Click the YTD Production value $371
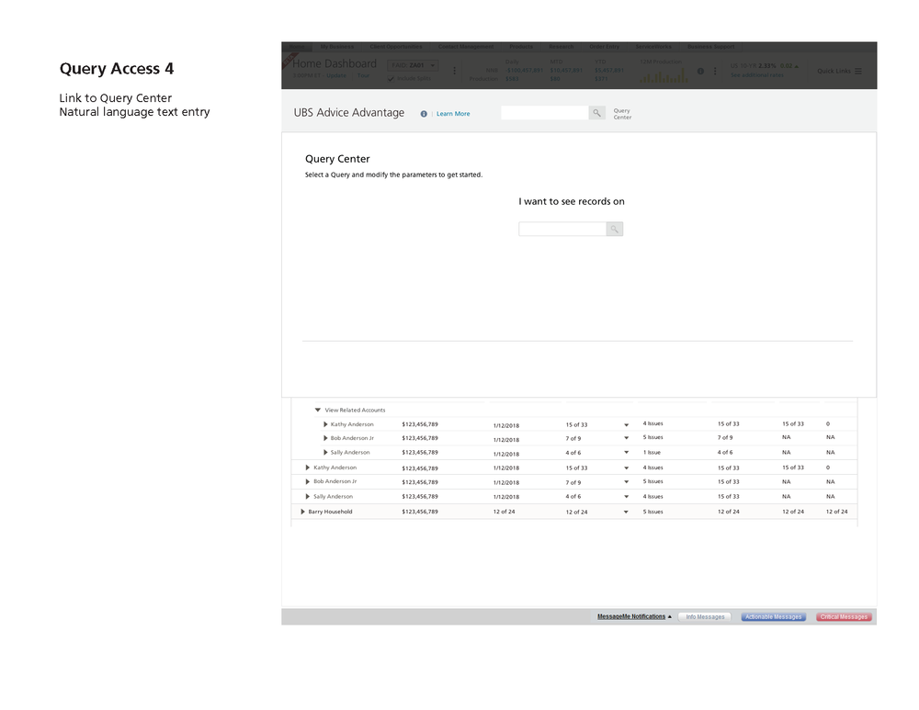The image size is (919, 710). tap(601, 78)
